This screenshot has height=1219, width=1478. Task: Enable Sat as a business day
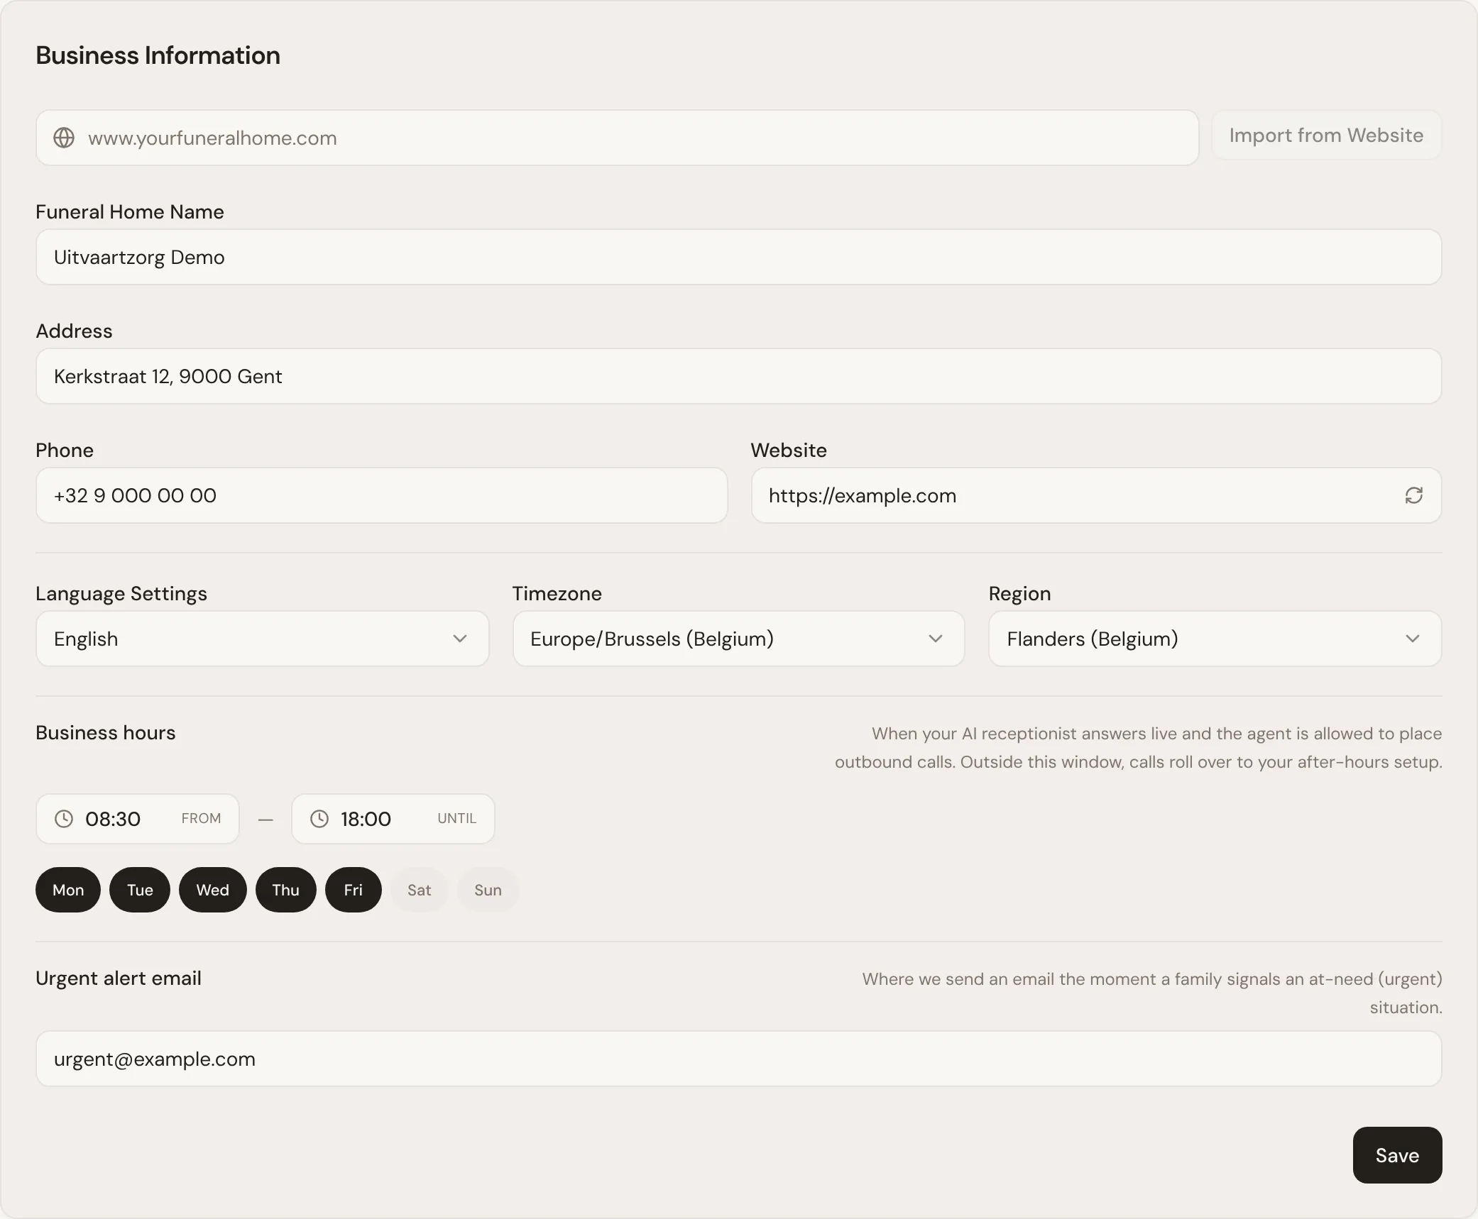(x=420, y=890)
